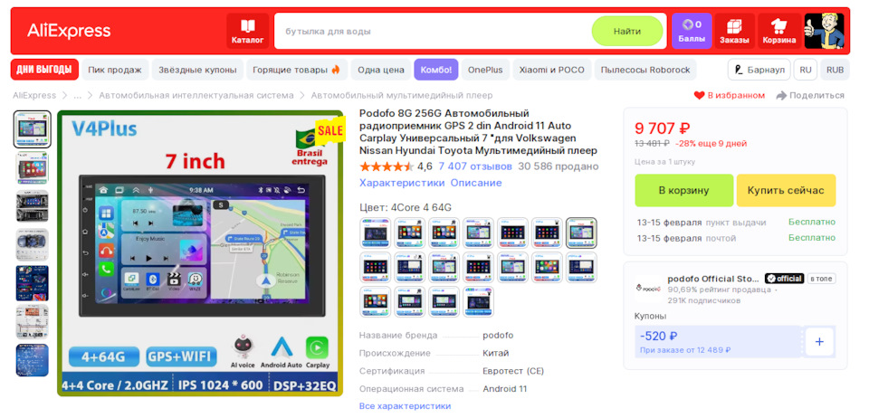Click Купить сейчас button
This screenshot has height=418, width=869.
pyautogui.click(x=786, y=191)
